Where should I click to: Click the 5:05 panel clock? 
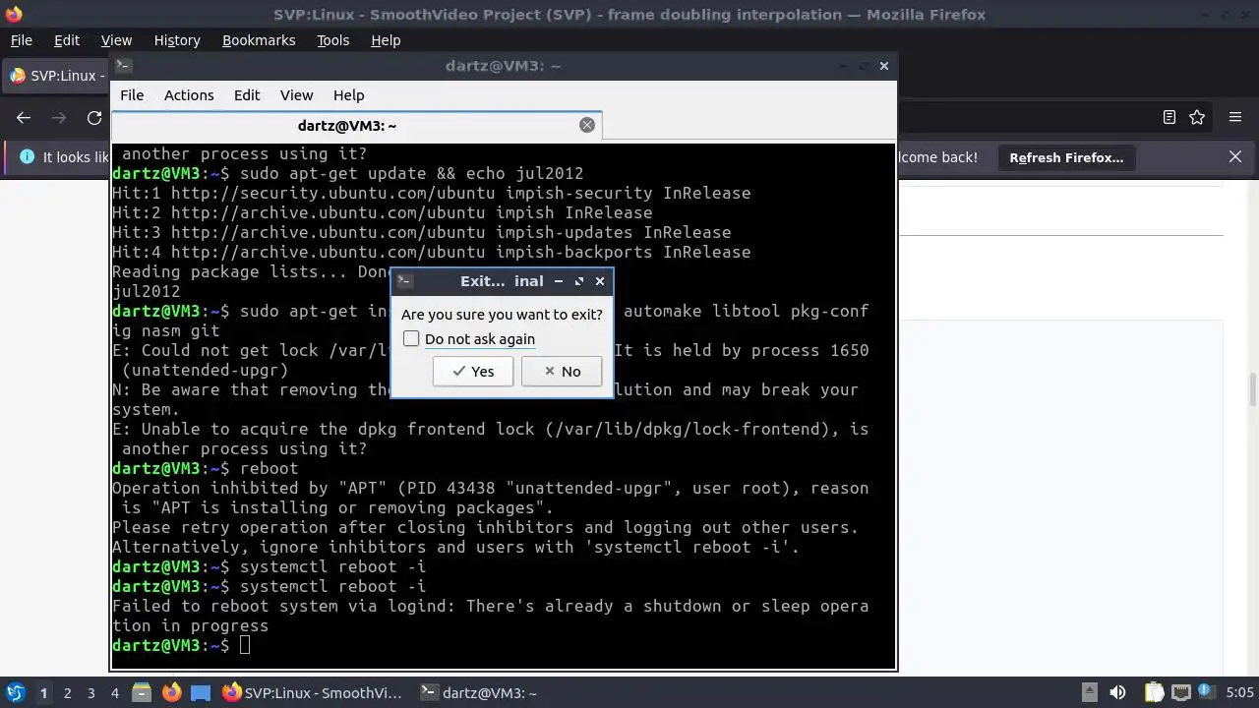coord(1239,692)
